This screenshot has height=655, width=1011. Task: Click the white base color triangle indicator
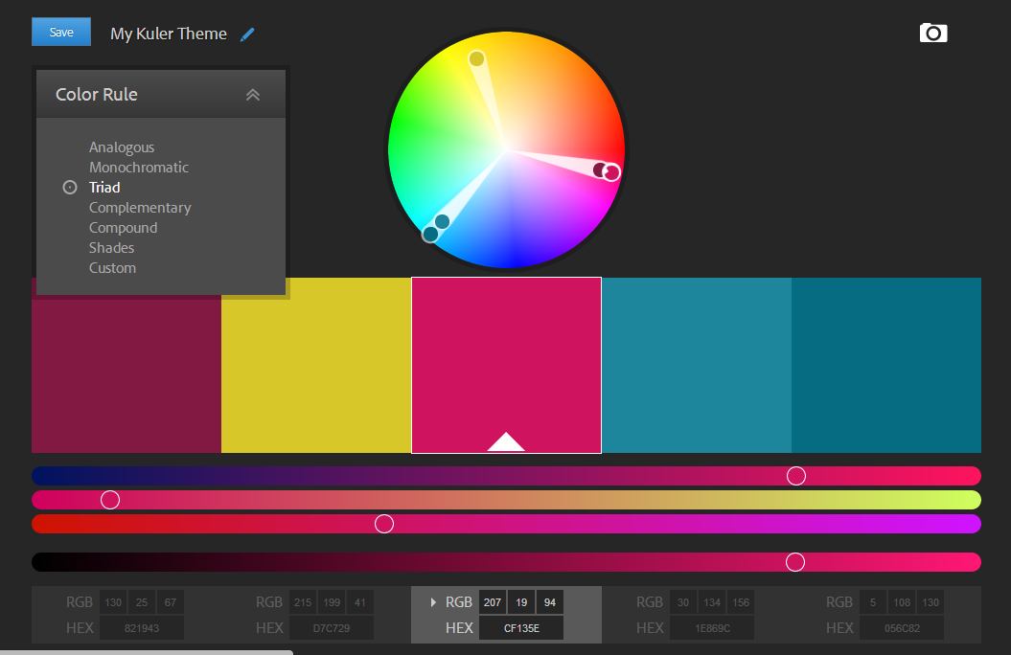coord(506,441)
